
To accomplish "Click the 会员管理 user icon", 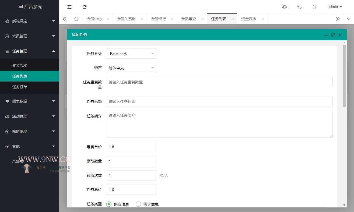I will coord(7,36).
